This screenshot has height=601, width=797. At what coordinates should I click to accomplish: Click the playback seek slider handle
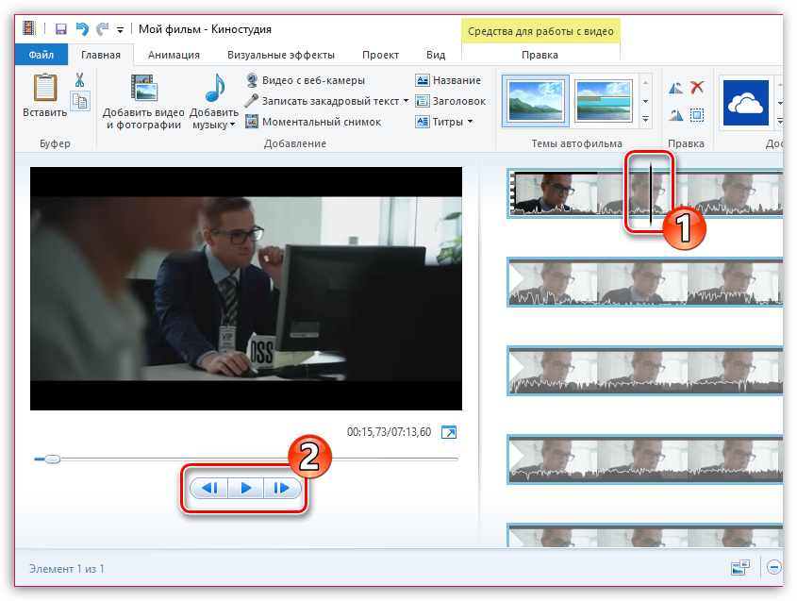click(52, 459)
